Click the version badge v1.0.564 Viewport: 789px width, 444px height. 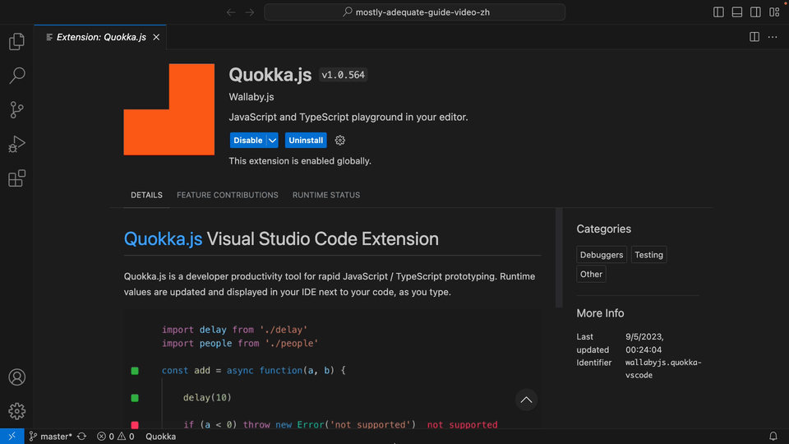(x=344, y=75)
